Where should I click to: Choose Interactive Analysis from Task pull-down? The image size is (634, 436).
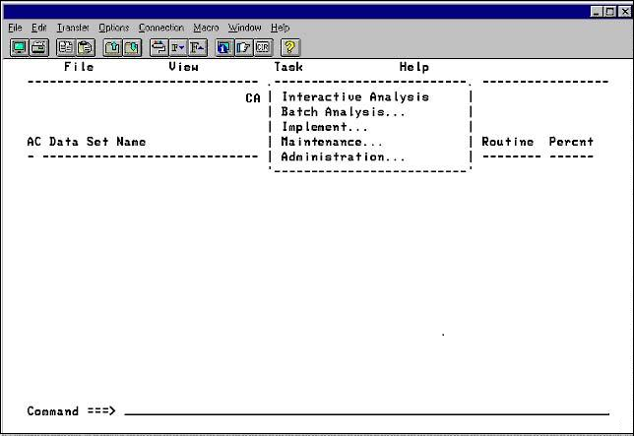355,97
